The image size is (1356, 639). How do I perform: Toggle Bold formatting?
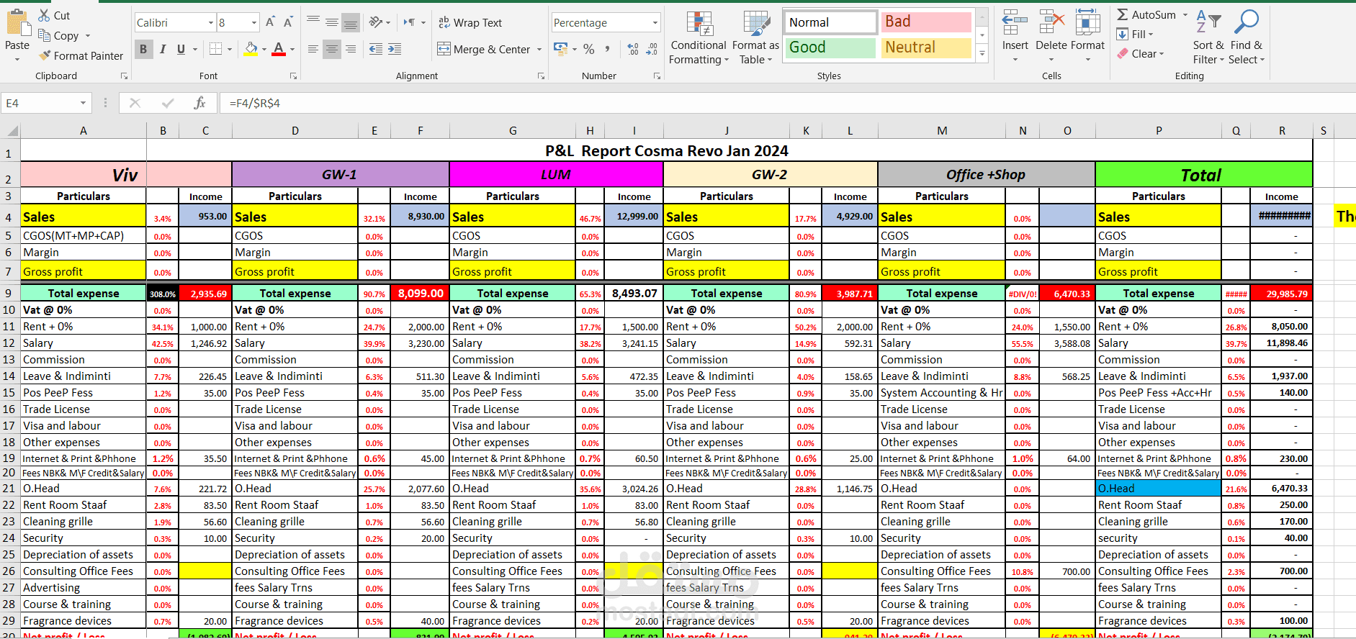[x=143, y=49]
